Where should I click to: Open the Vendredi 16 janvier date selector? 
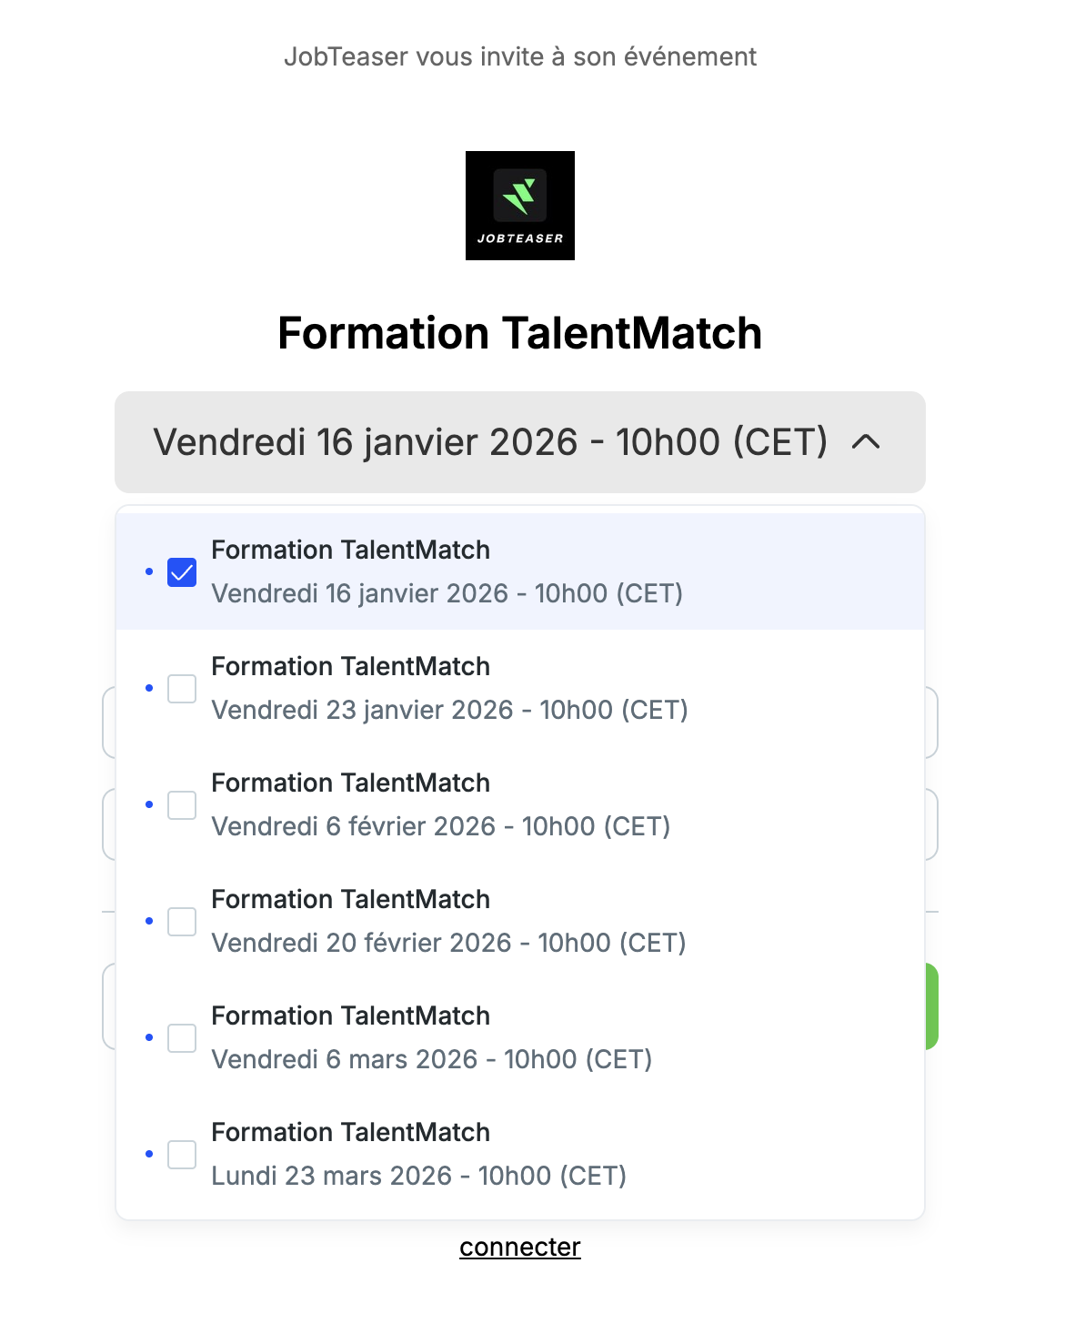[490, 442]
